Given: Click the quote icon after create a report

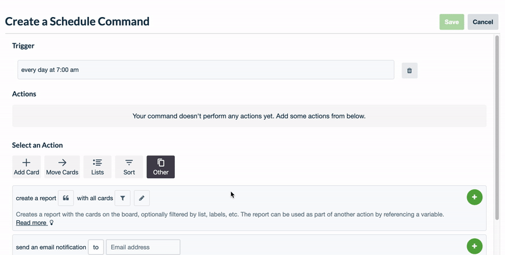Looking at the screenshot, I should click(66, 198).
